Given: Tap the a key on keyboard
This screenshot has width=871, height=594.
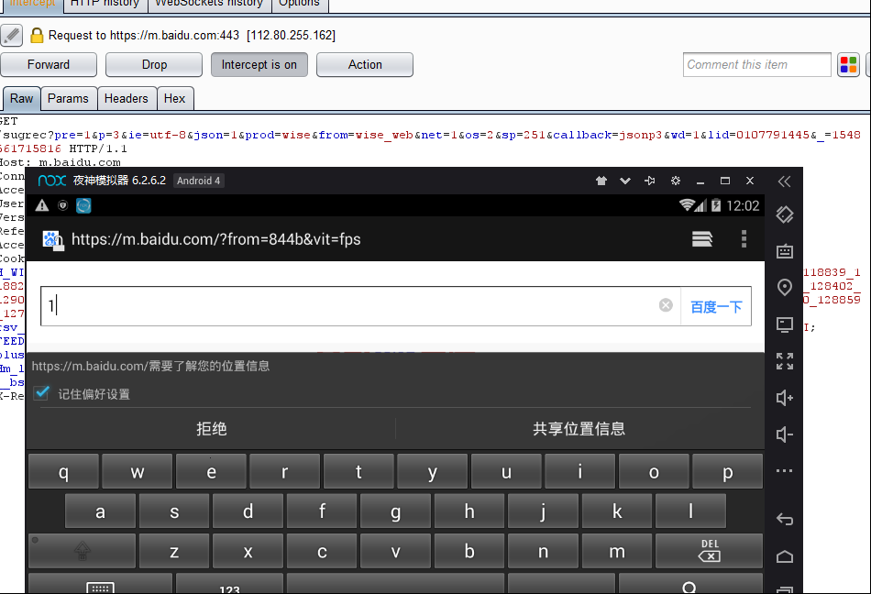Looking at the screenshot, I should [x=100, y=511].
